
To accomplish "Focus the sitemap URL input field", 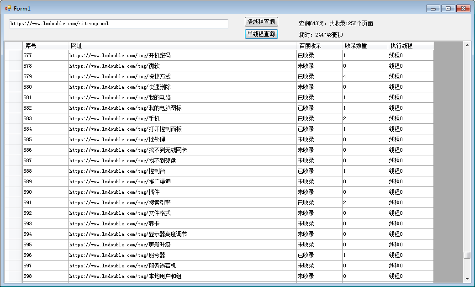I will 119,24.
